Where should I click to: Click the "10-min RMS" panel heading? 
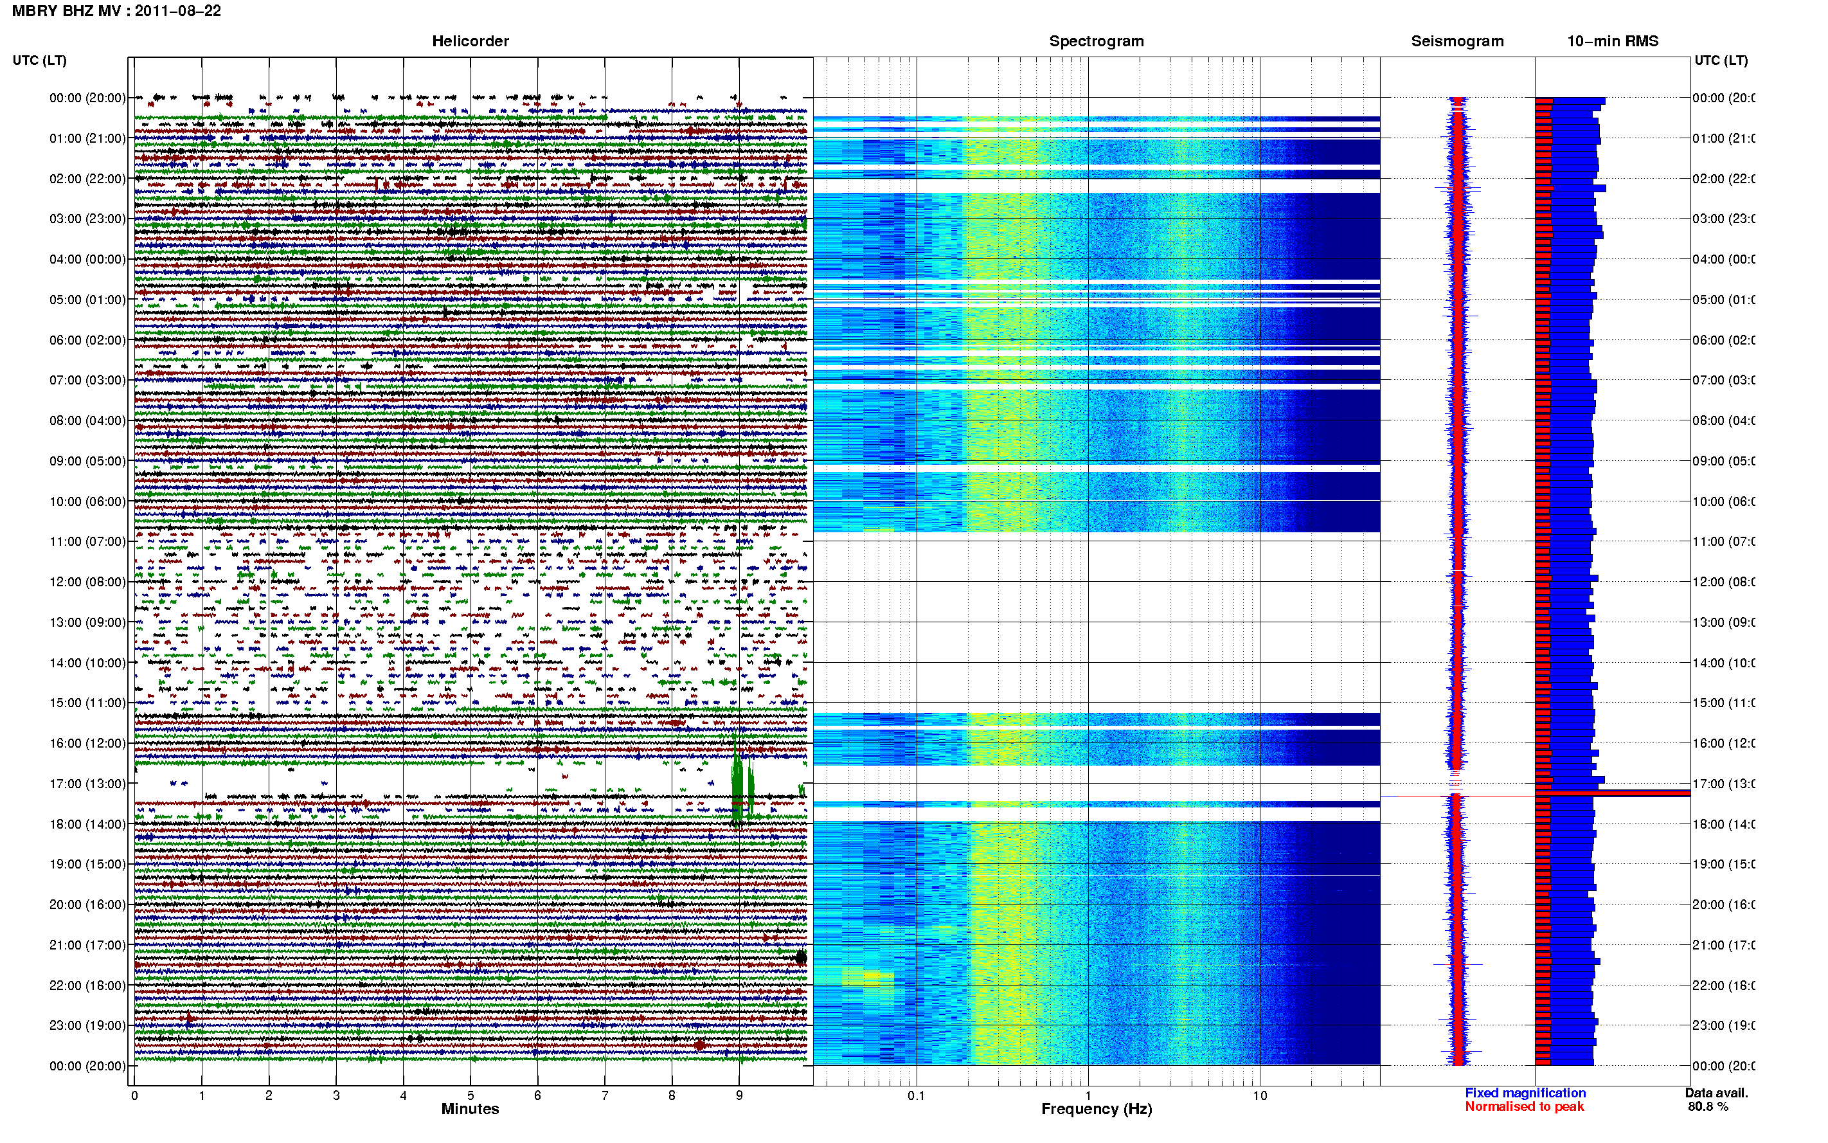tap(1613, 42)
